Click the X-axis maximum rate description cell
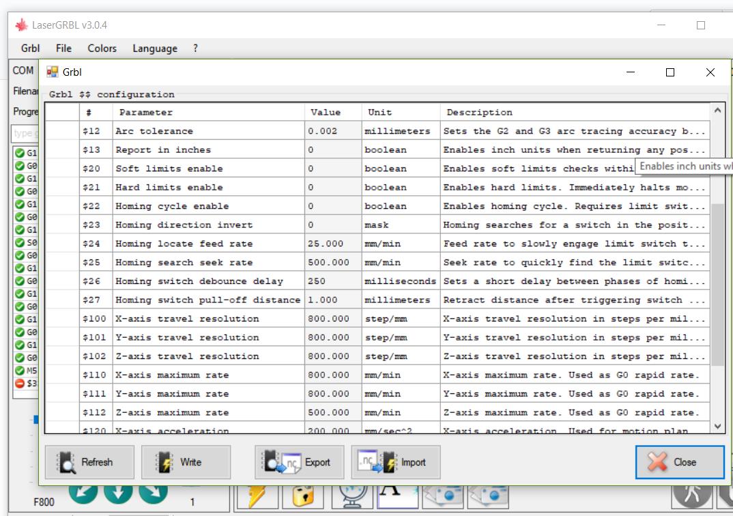This screenshot has width=733, height=516. point(575,375)
